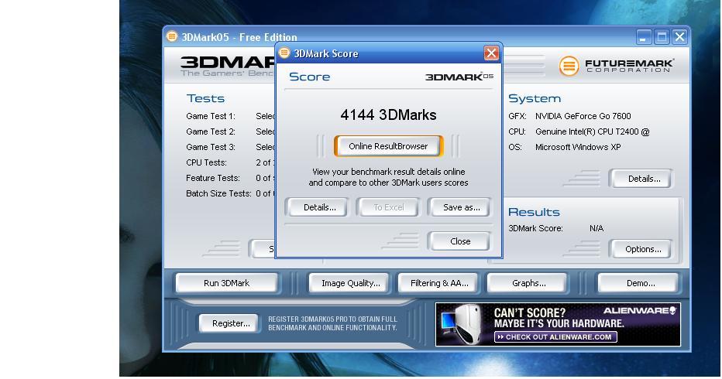722x379 pixels.
Task: Open the Results Options... button
Action: pyautogui.click(x=642, y=249)
